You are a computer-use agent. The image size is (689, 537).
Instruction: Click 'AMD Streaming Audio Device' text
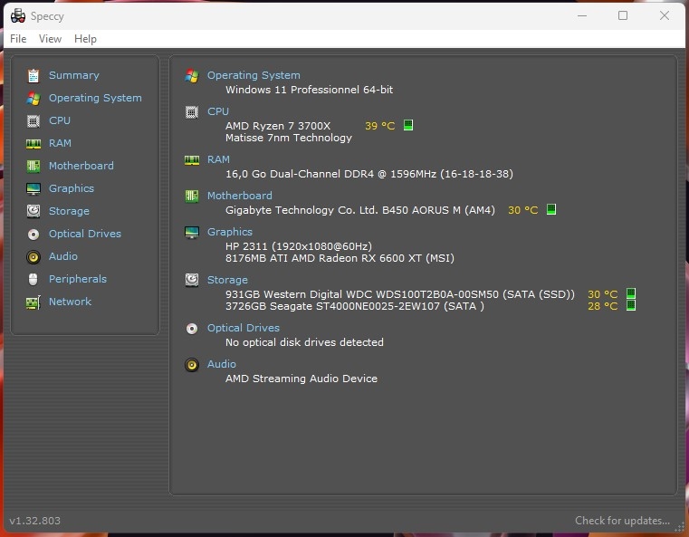[x=301, y=379]
